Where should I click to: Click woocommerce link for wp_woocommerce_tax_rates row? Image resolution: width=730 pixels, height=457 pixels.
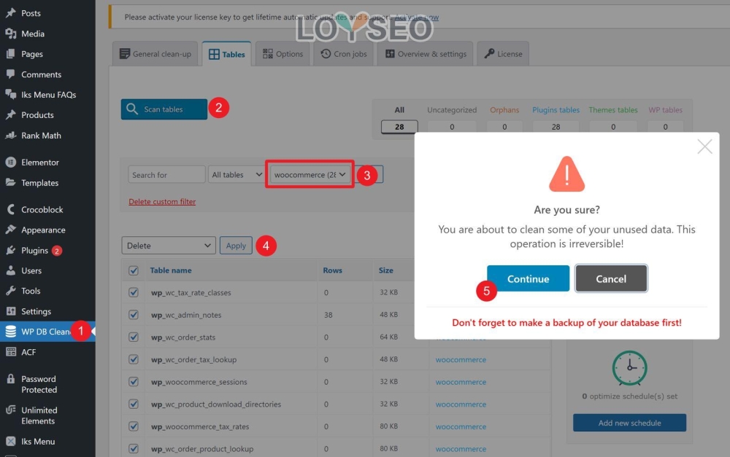461,426
